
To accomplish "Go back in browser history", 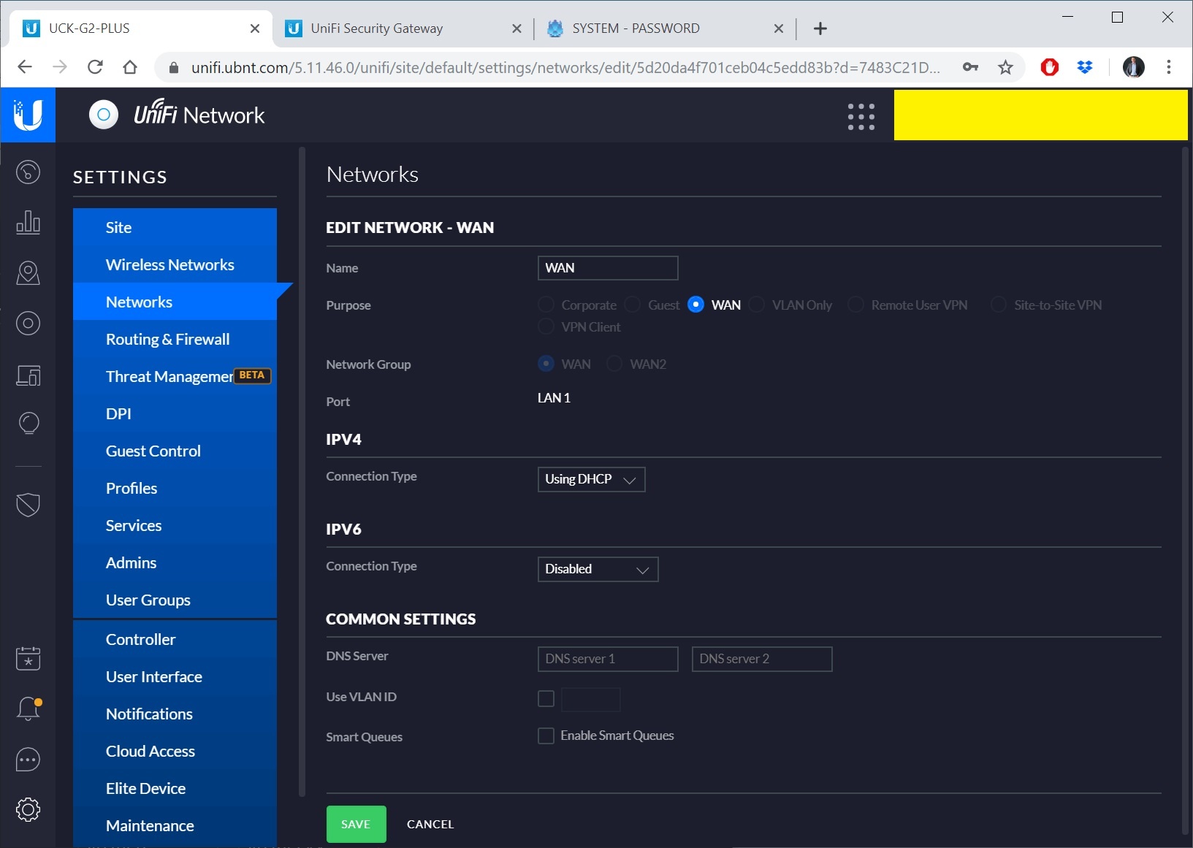I will [x=25, y=67].
